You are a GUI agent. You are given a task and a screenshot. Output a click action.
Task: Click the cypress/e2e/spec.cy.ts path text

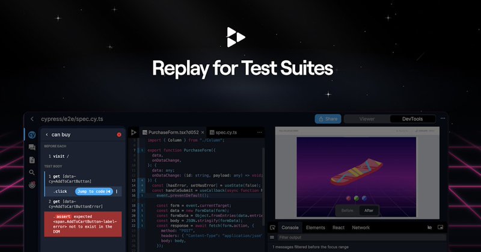[72, 119]
